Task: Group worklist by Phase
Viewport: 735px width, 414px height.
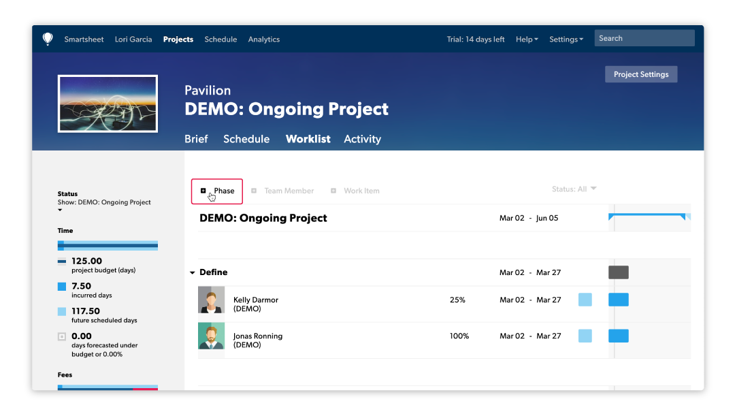Action: point(224,191)
